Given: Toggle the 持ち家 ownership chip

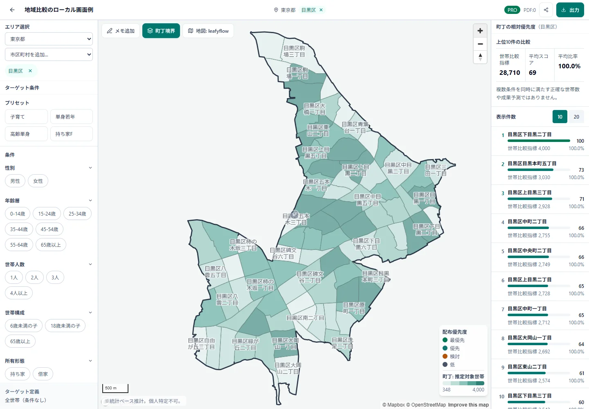Looking at the screenshot, I should point(18,374).
